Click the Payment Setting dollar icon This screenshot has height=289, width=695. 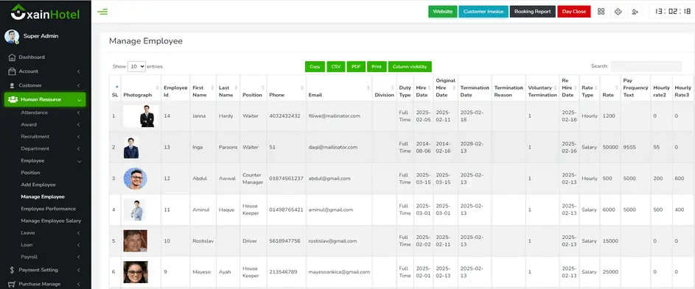[x=12, y=270]
